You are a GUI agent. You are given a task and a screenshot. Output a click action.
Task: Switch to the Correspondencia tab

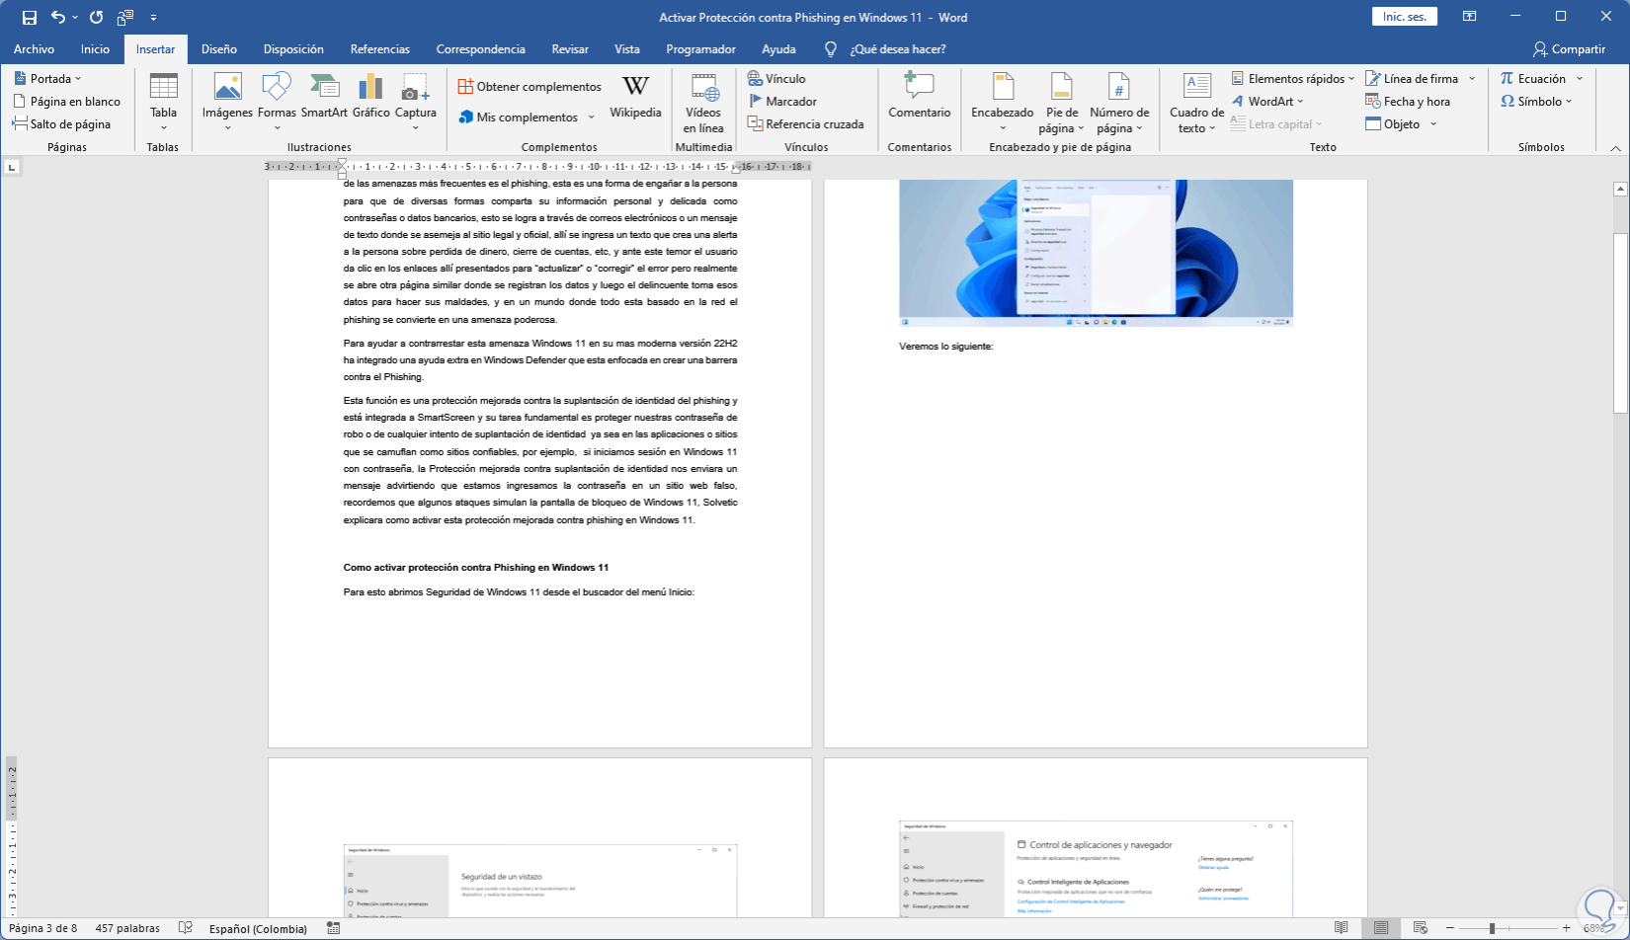[x=481, y=49]
